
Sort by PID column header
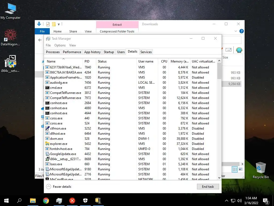click(x=89, y=61)
